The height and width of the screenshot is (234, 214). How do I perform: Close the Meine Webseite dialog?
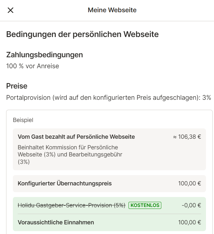10,10
